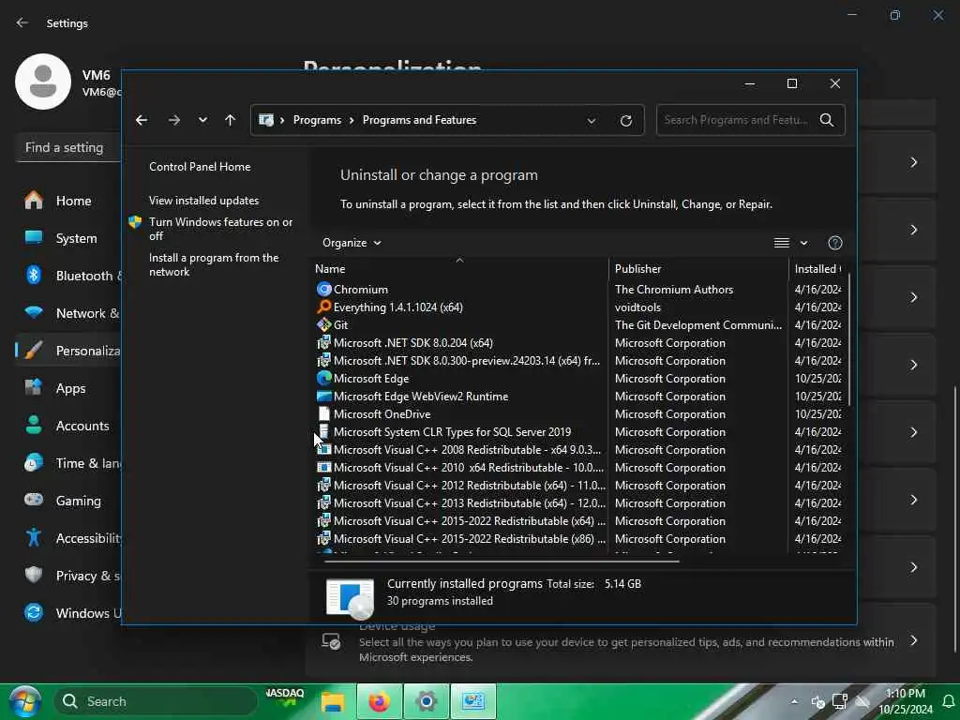Select Programs and Features breadcrumb
Screen dimensions: 960x720
(419, 120)
